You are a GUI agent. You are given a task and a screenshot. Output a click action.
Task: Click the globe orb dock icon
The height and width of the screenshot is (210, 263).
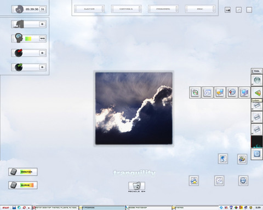click(x=257, y=80)
